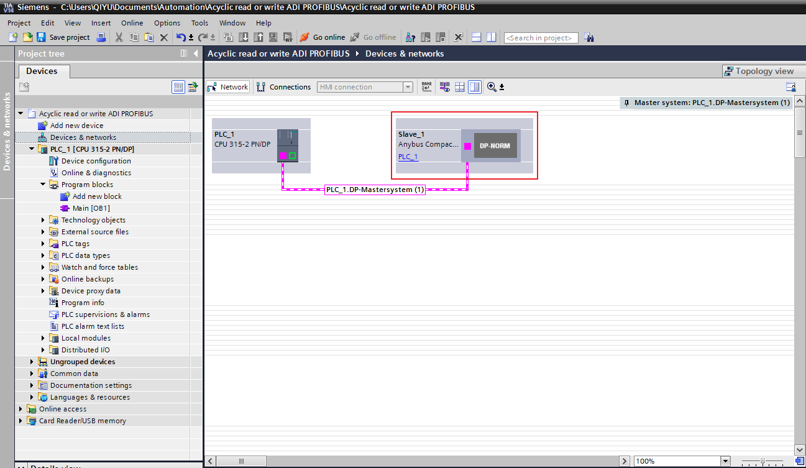Click the zoom magnifier icon in the network toolbar
Viewport: 806px width, 468px height.
click(492, 87)
